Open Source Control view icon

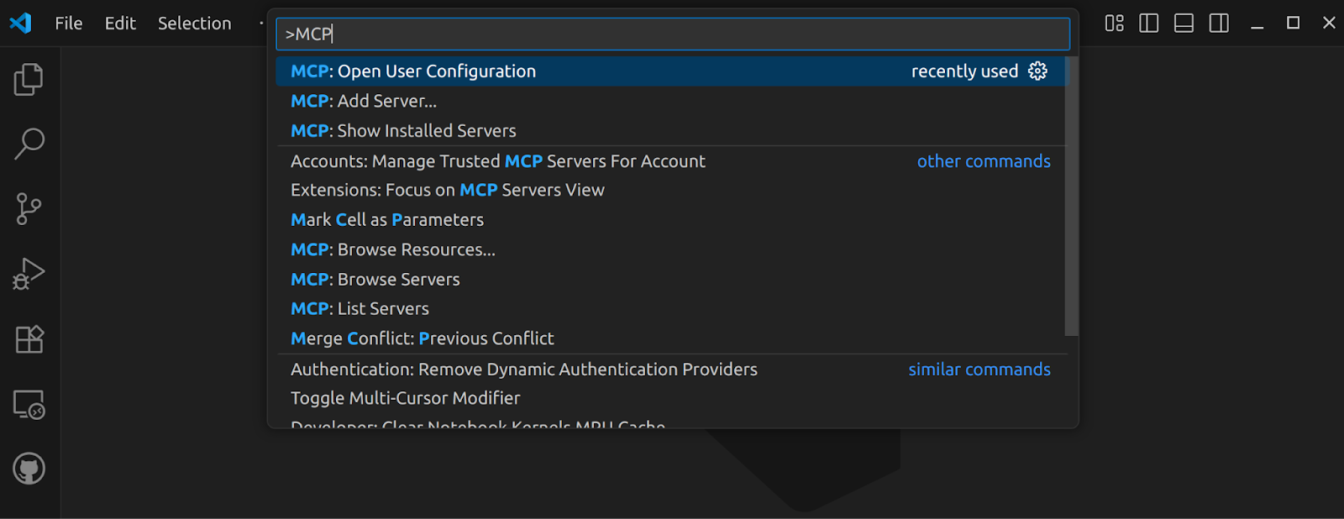[29, 209]
